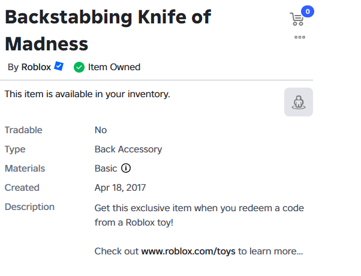Click the Apr 18, 2017 created date

(120, 188)
